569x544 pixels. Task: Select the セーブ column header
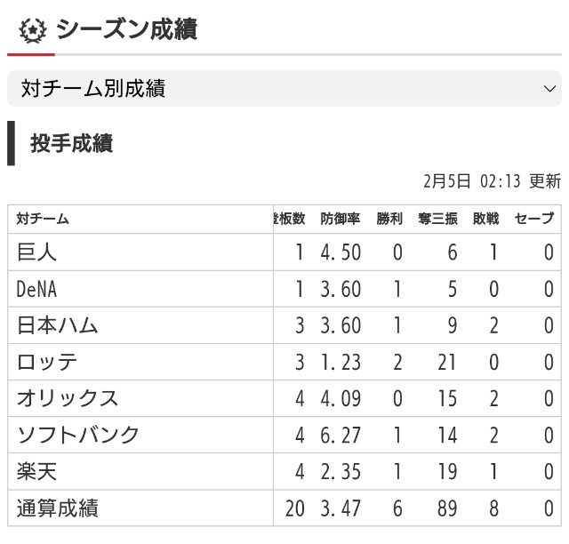(x=534, y=219)
